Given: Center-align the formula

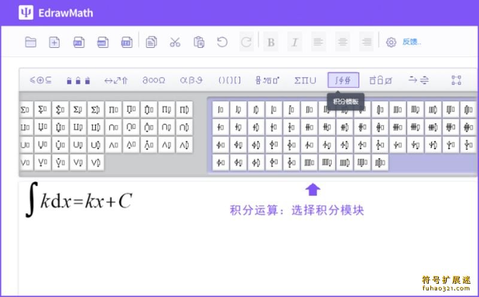Looking at the screenshot, I should (342, 41).
